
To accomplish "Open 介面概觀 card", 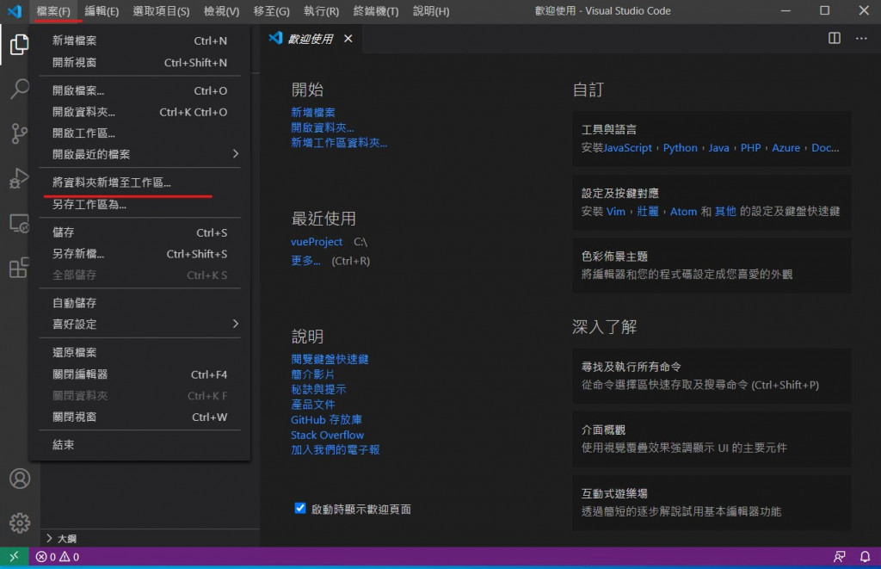I will coord(712,439).
